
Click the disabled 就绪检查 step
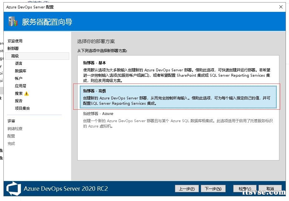(15, 129)
